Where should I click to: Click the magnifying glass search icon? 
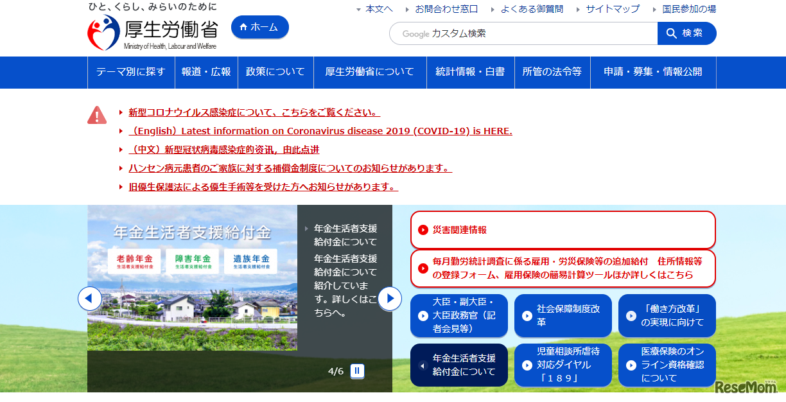click(x=670, y=33)
